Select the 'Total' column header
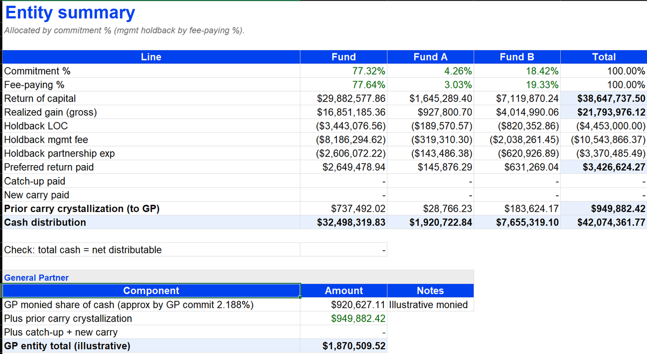647x354 pixels. pos(604,57)
